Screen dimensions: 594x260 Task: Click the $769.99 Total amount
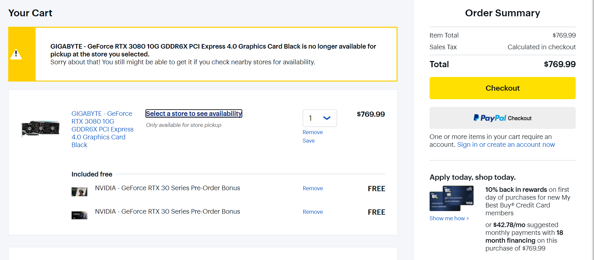coord(560,64)
